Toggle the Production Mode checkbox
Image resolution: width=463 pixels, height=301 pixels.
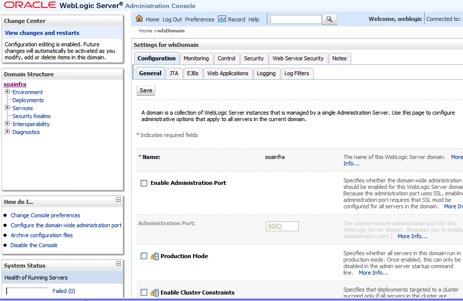point(144,256)
